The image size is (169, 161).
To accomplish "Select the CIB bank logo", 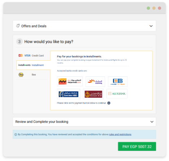I will click(118, 82).
